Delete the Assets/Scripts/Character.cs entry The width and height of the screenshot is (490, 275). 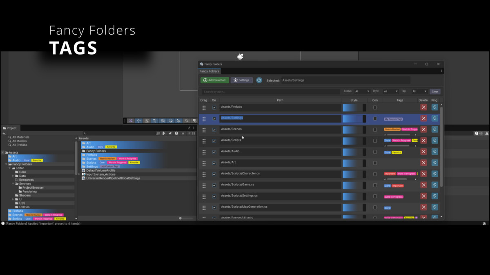point(423,174)
